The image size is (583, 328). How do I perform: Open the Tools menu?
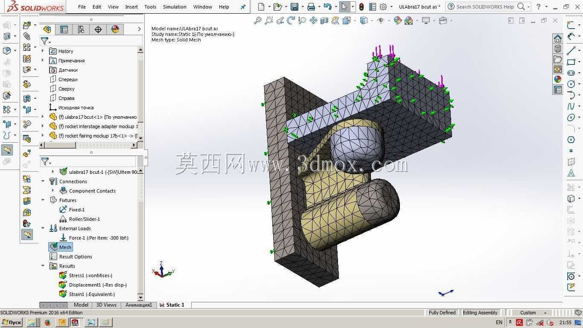point(150,7)
